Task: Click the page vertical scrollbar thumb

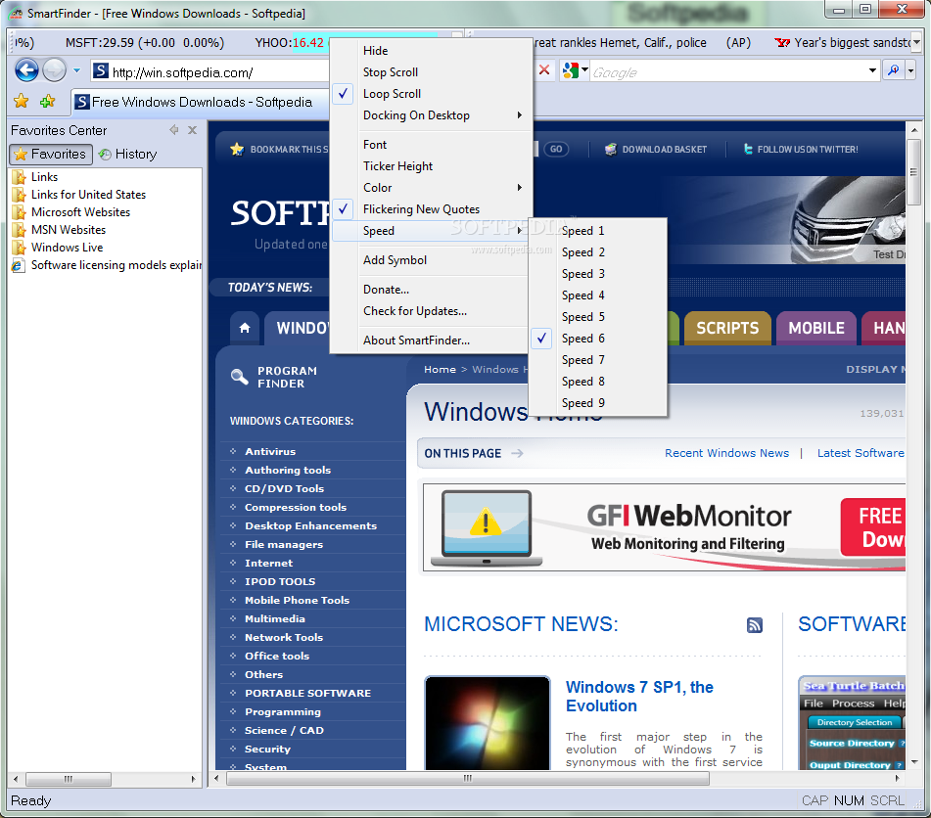Action: (x=913, y=172)
